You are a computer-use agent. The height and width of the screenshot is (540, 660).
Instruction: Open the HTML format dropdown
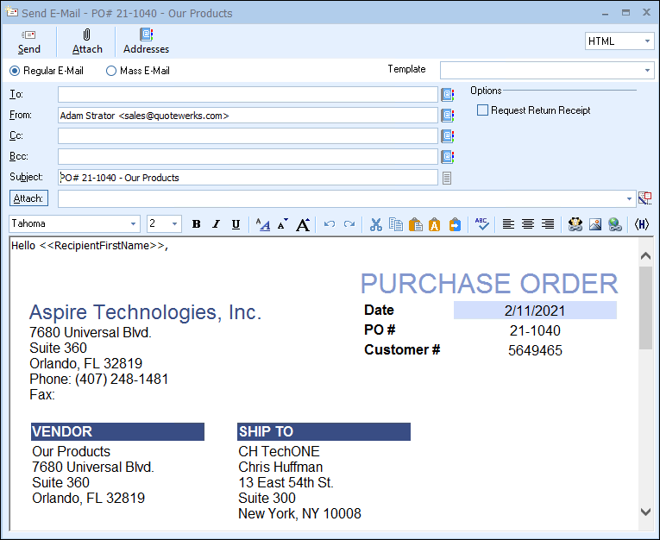[x=647, y=41]
